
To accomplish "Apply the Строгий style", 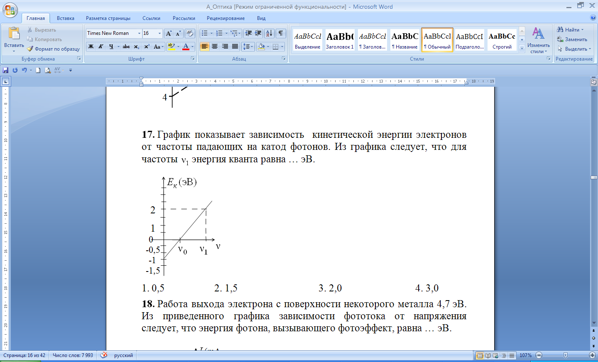I will (502, 40).
